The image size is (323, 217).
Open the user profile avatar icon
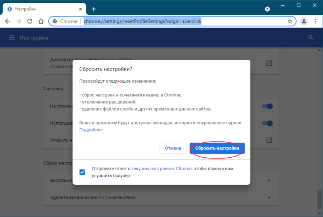click(x=304, y=21)
